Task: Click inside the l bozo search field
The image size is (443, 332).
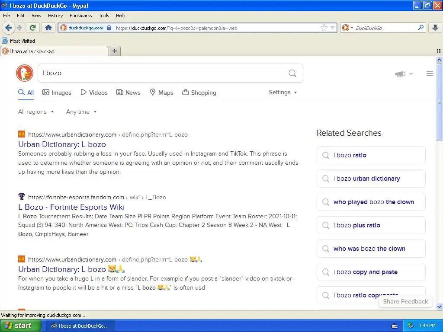Action: pos(164,73)
